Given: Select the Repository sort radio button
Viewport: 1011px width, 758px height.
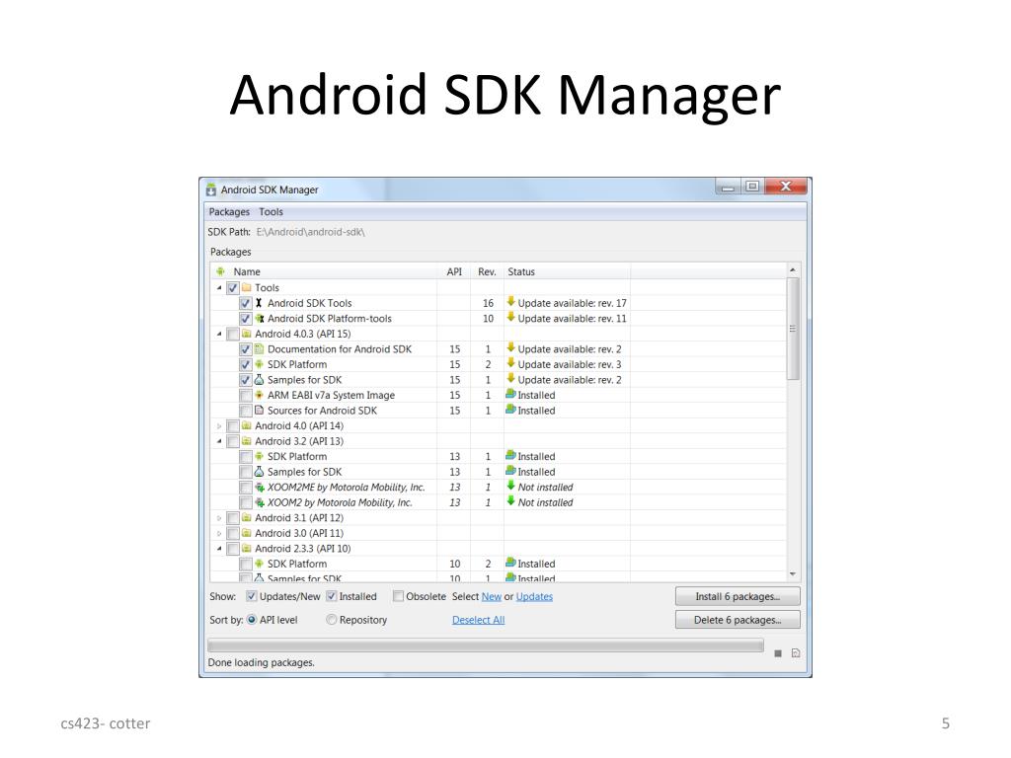Looking at the screenshot, I should 332,620.
